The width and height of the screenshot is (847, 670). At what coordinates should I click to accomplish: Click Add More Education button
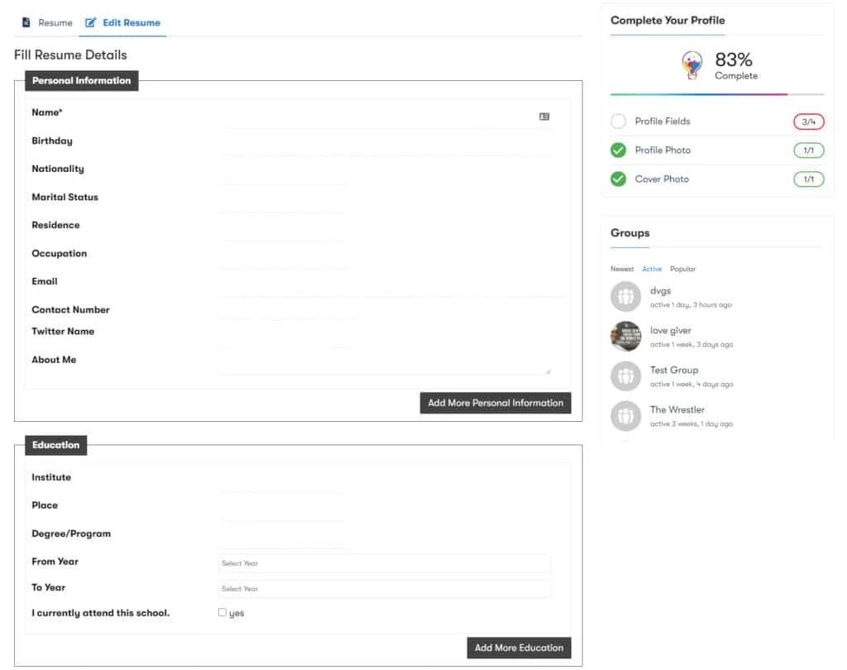(x=518, y=648)
